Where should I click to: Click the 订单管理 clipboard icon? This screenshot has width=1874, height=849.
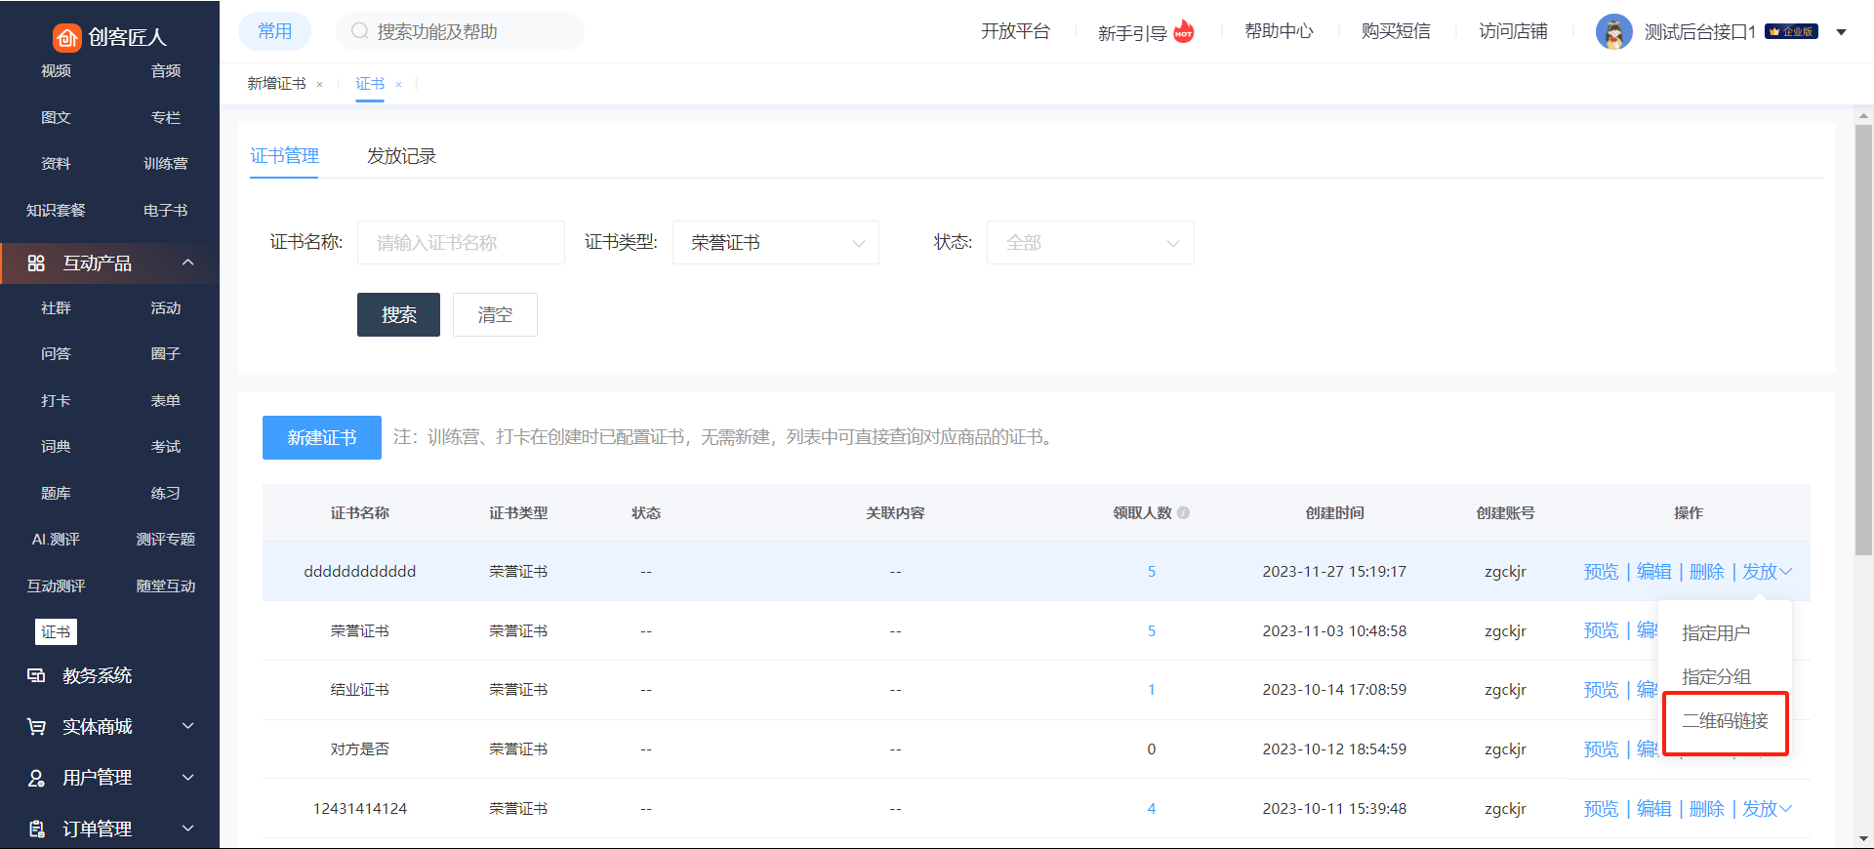[x=36, y=829]
